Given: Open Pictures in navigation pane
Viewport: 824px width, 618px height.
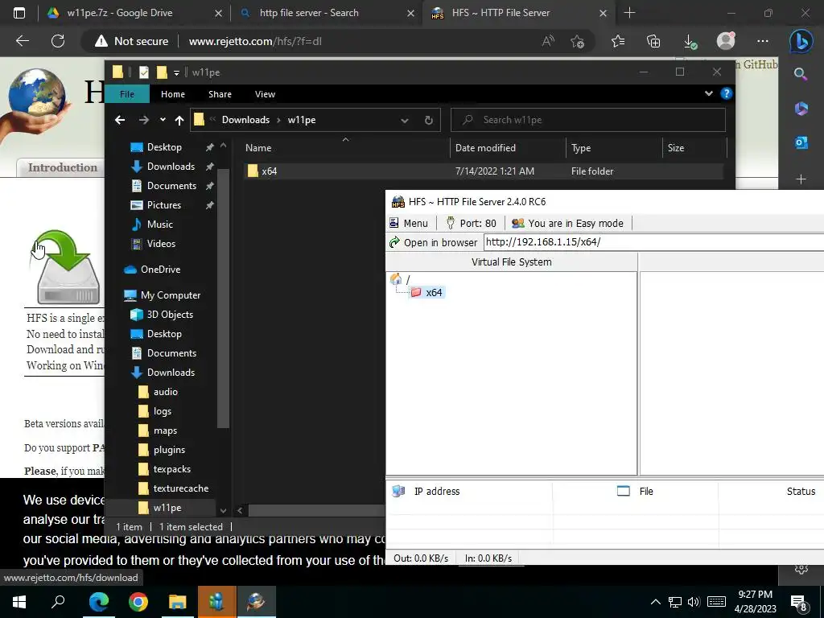Looking at the screenshot, I should tap(163, 205).
